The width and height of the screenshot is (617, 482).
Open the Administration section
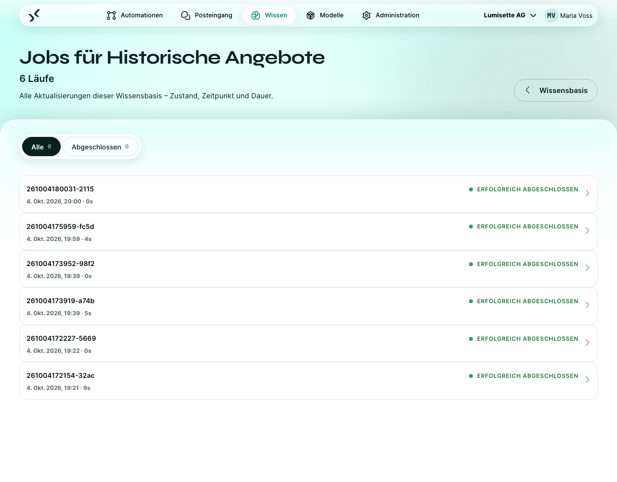(x=390, y=15)
